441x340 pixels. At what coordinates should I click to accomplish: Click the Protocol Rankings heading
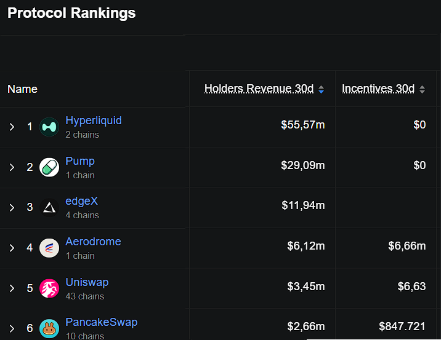[x=71, y=13]
